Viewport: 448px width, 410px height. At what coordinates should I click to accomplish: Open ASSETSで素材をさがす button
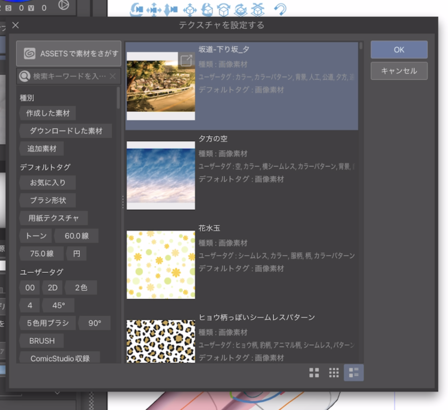69,53
